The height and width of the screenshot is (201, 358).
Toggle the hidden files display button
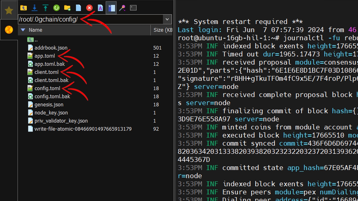(111, 8)
